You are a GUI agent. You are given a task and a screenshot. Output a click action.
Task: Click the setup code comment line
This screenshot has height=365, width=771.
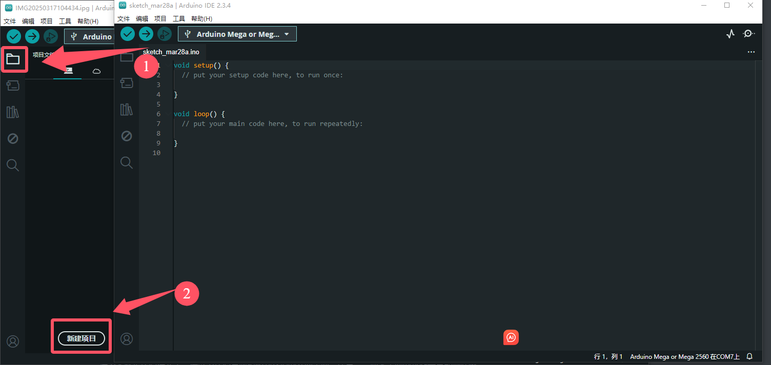click(x=262, y=75)
